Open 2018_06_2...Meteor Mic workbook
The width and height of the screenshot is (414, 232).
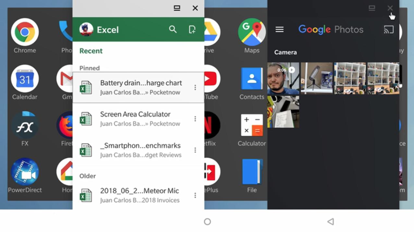[x=138, y=195]
